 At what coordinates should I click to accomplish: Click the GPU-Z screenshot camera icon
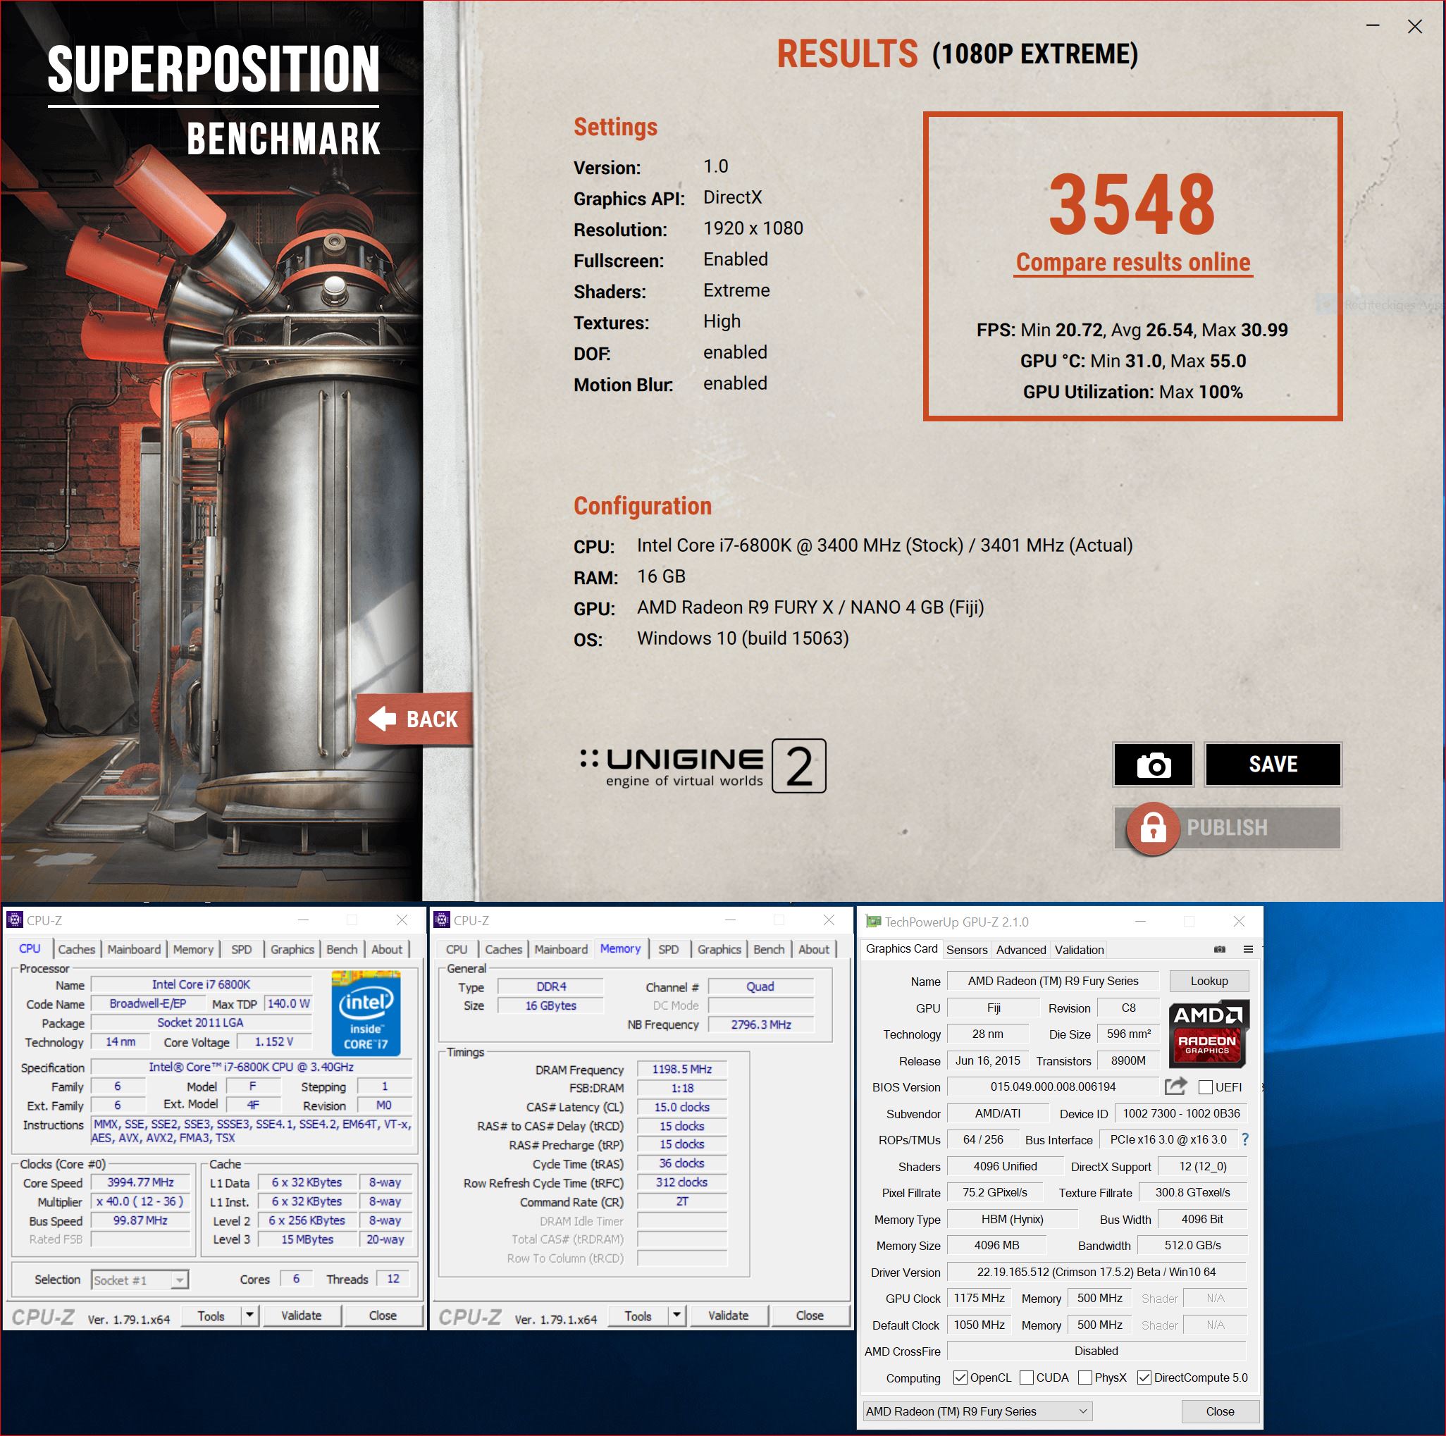click(x=1219, y=949)
